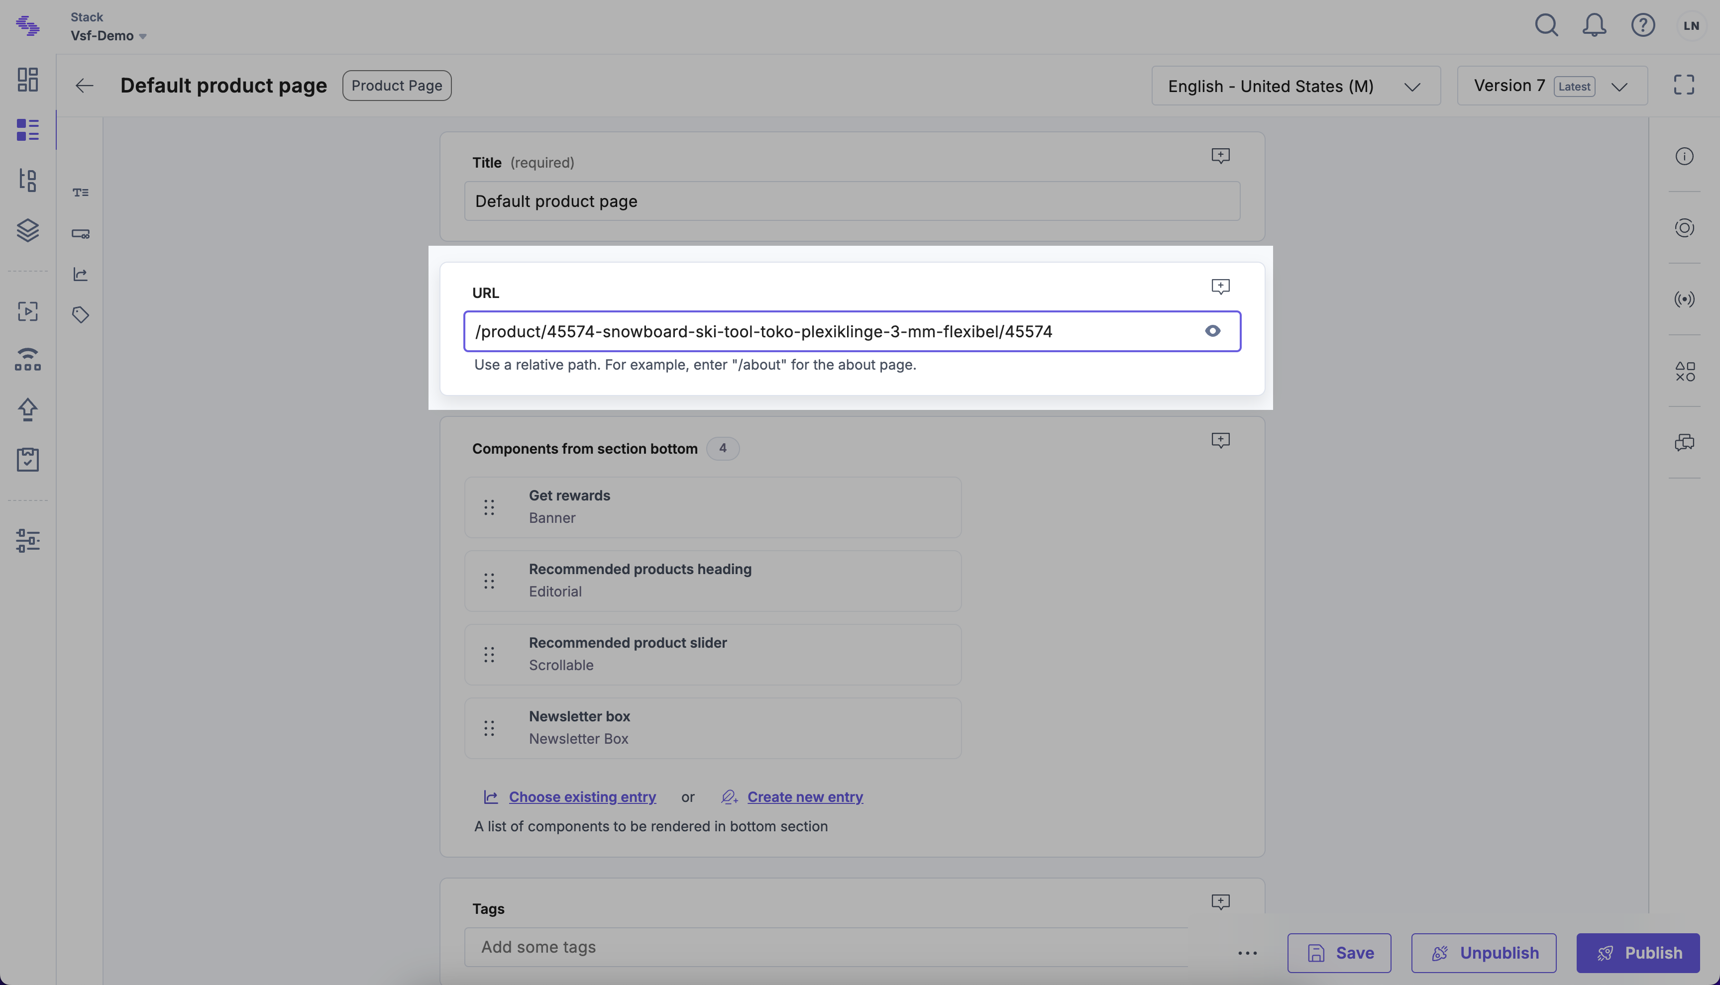Viewport: 1720px width, 985px height.
Task: Open Content Models icon in sidebar
Action: pos(28,180)
